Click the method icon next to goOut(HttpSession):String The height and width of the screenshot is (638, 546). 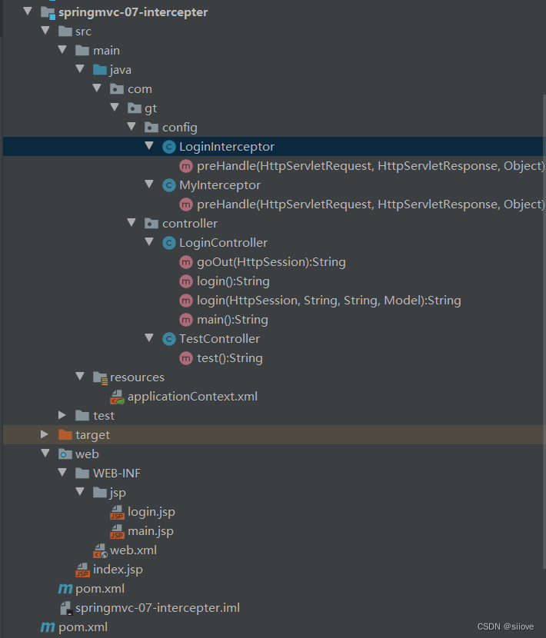tap(186, 262)
